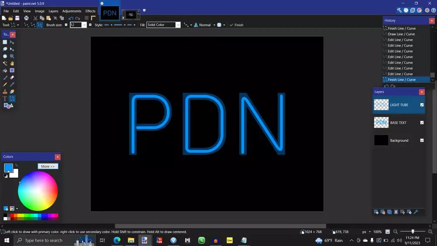Select the Shapes tool
The height and width of the screenshot is (246, 437).
point(8,105)
